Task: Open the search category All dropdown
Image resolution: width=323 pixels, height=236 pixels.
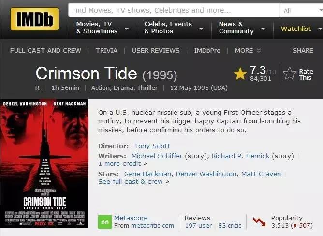Action: (300, 10)
